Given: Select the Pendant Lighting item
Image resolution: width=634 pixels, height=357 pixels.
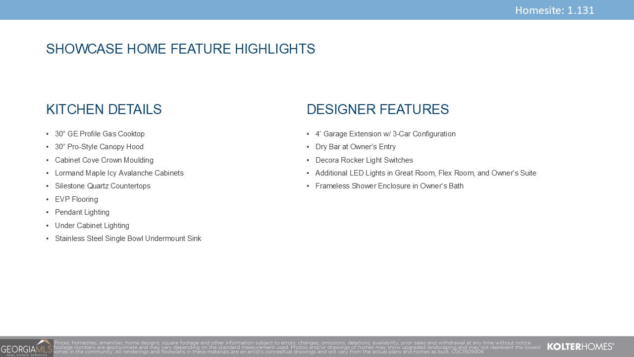Looking at the screenshot, I should pos(82,212).
